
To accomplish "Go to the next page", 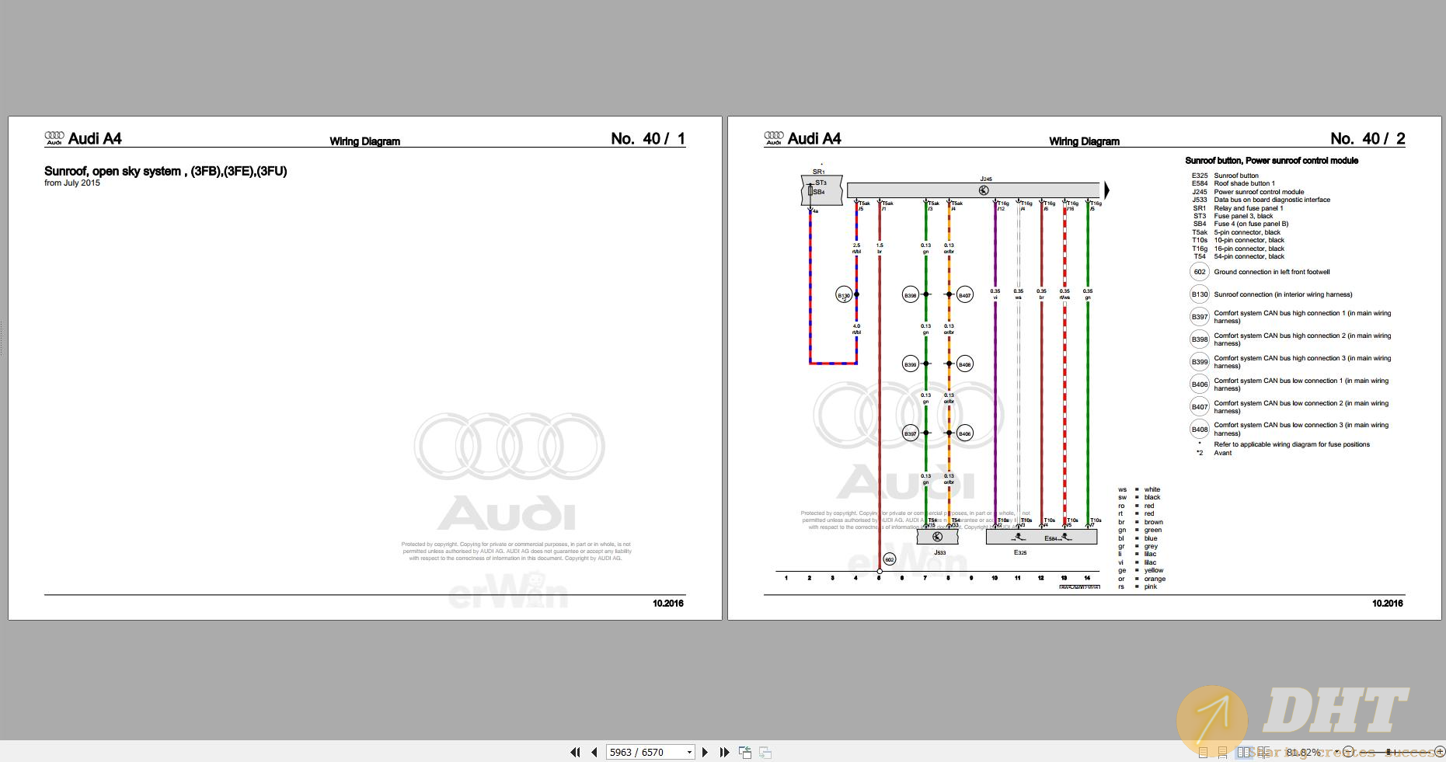I will tap(705, 752).
